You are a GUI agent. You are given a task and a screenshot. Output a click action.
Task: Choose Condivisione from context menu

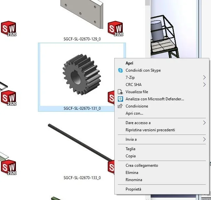point(162,106)
